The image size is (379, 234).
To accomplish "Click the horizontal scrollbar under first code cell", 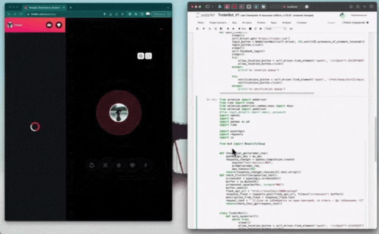I will pos(267,93).
